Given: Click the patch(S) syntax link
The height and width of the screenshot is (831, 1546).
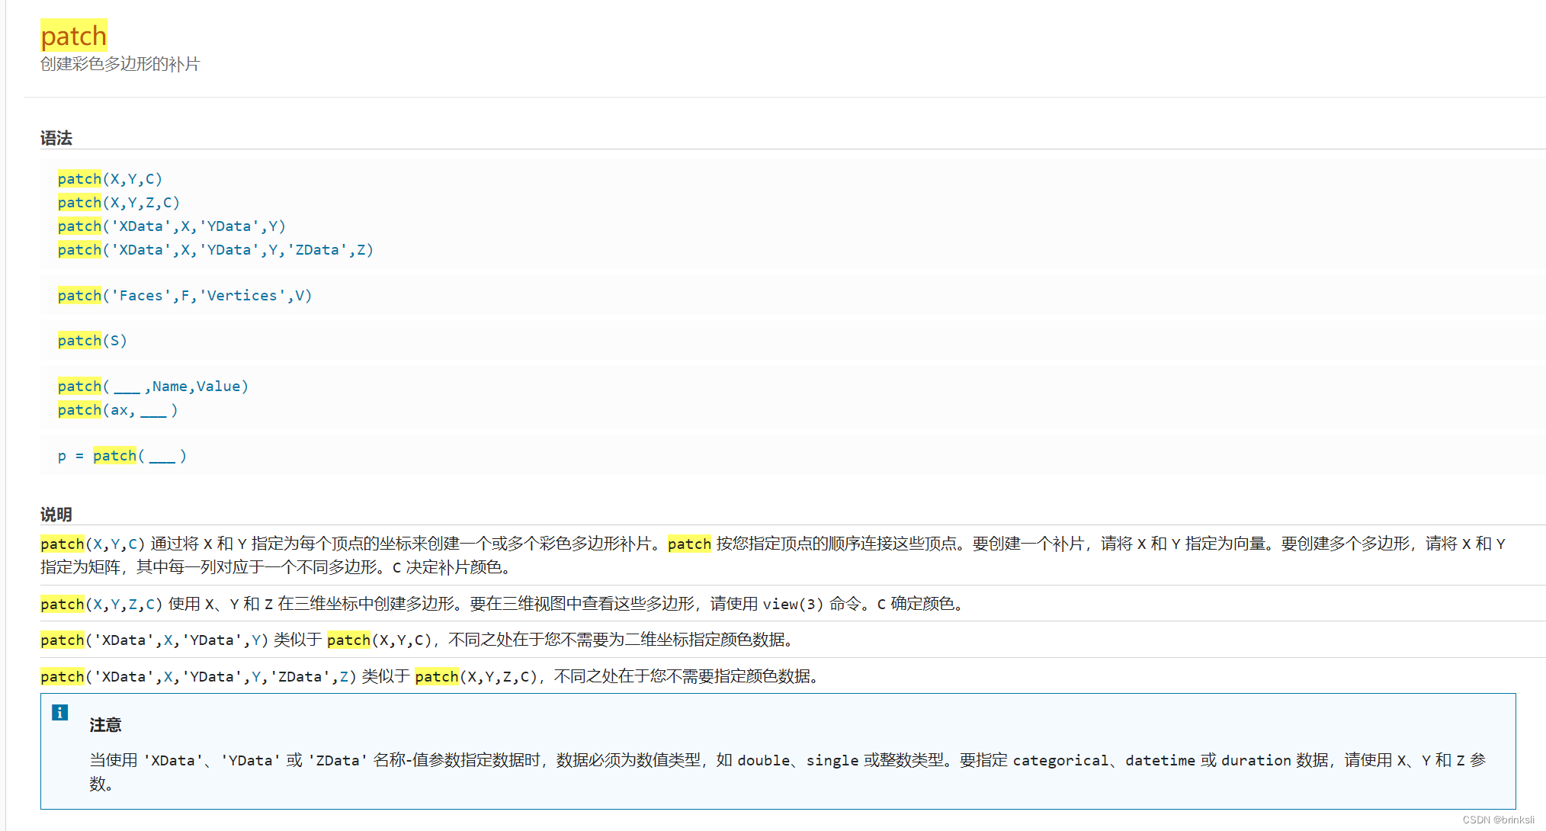Looking at the screenshot, I should coord(92,341).
